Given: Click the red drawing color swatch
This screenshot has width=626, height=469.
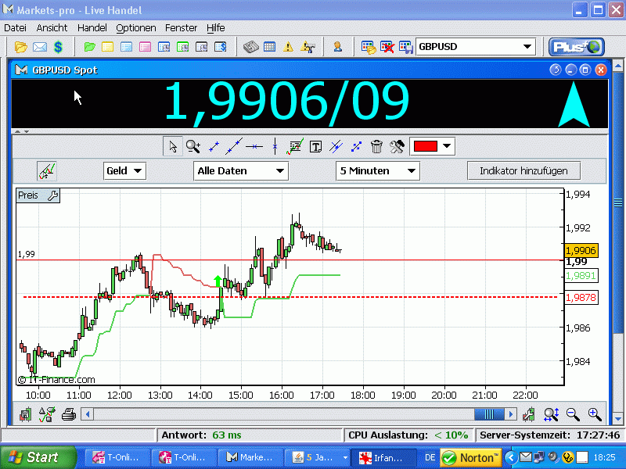Looking at the screenshot, I should pos(426,146).
